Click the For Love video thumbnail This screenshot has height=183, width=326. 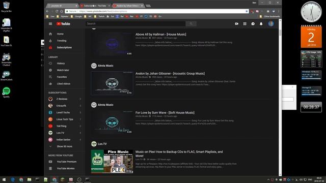112,122
